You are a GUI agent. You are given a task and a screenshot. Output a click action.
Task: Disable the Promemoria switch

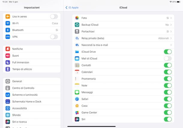click(x=168, y=79)
